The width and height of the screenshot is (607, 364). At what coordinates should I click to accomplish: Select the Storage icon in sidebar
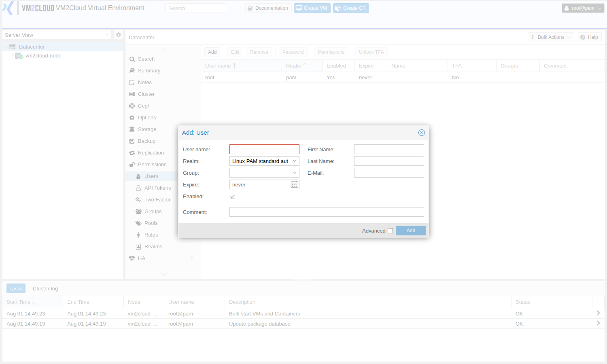(x=132, y=129)
